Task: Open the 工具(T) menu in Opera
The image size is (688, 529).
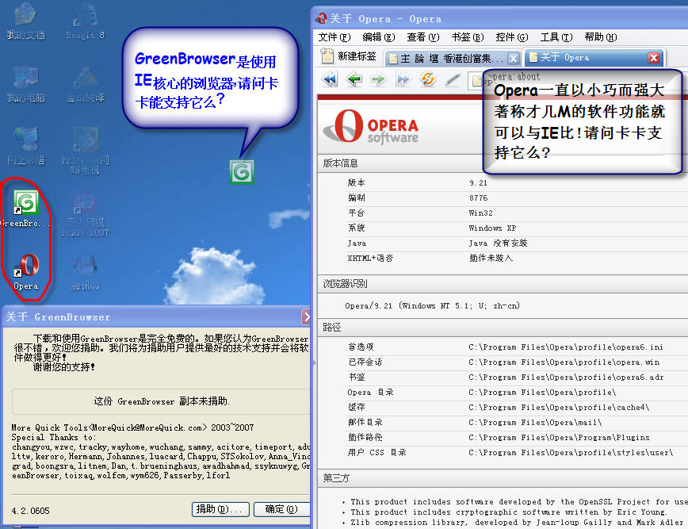Action: 556,37
